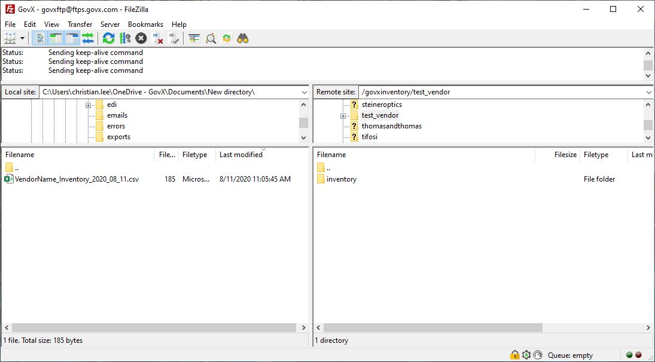Sort remote files by Filesize column
655x362 pixels.
coord(557,155)
